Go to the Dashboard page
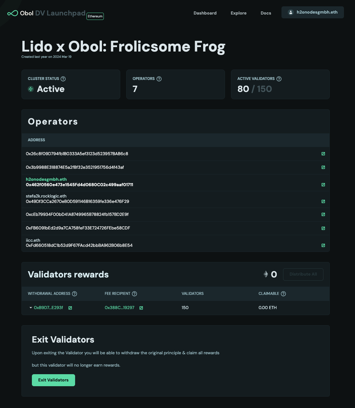 click(x=205, y=13)
